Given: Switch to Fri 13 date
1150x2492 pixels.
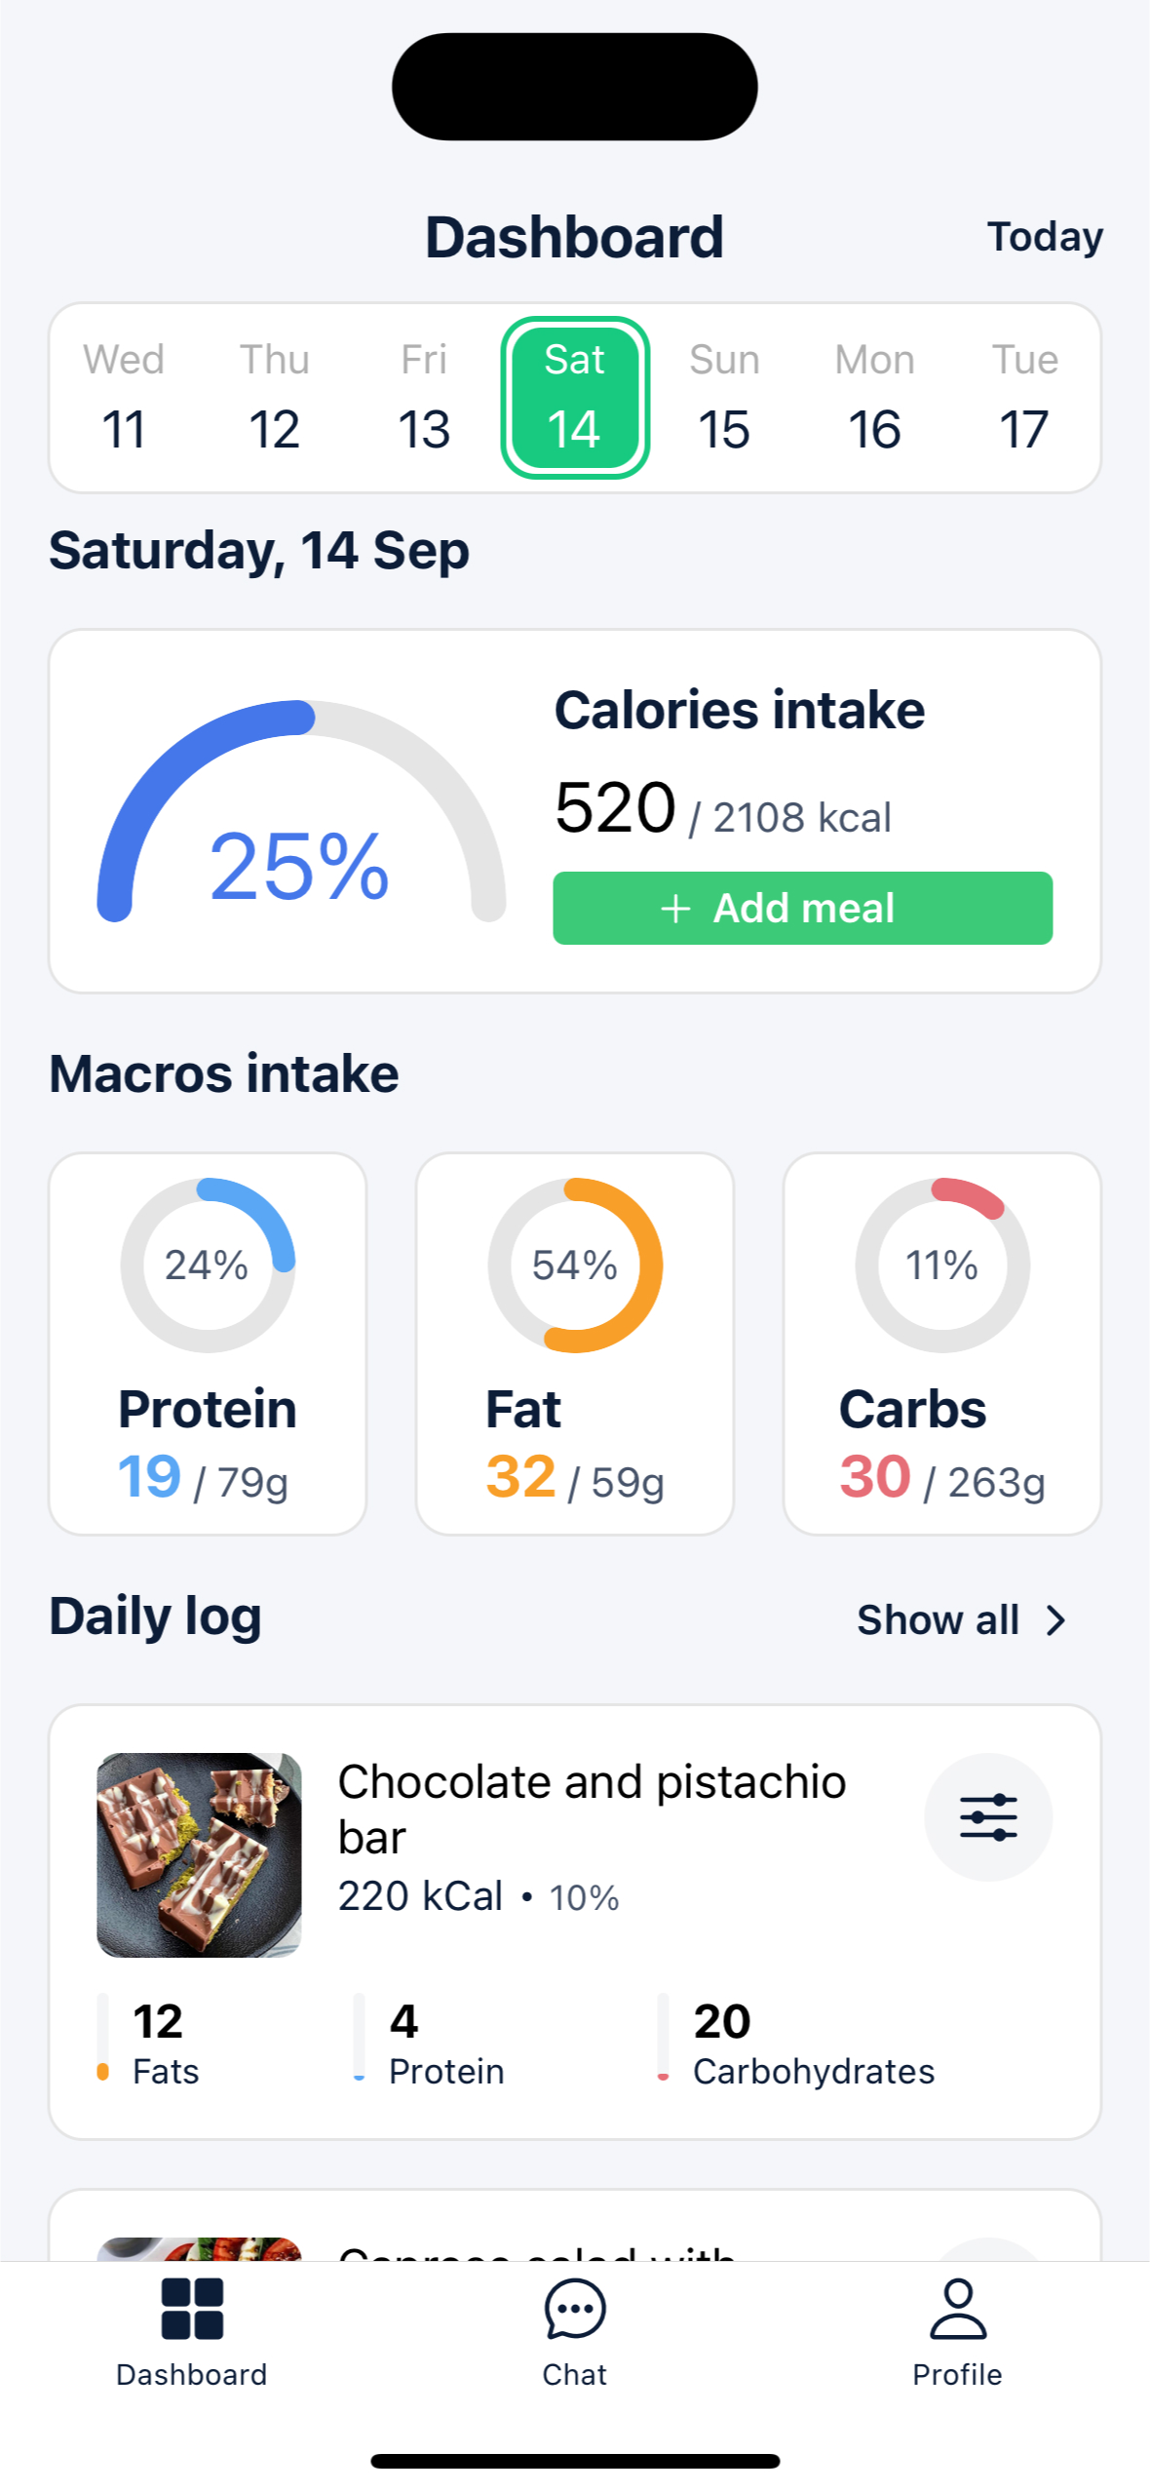Looking at the screenshot, I should (424, 398).
